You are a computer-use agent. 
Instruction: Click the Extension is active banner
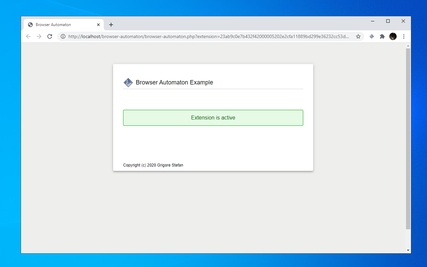tap(213, 117)
